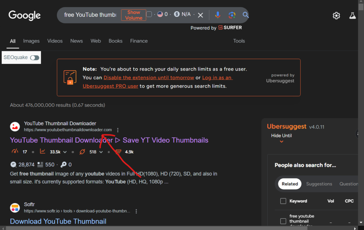Expand the 518 backlinks dropdown arrow

pyautogui.click(x=101, y=152)
